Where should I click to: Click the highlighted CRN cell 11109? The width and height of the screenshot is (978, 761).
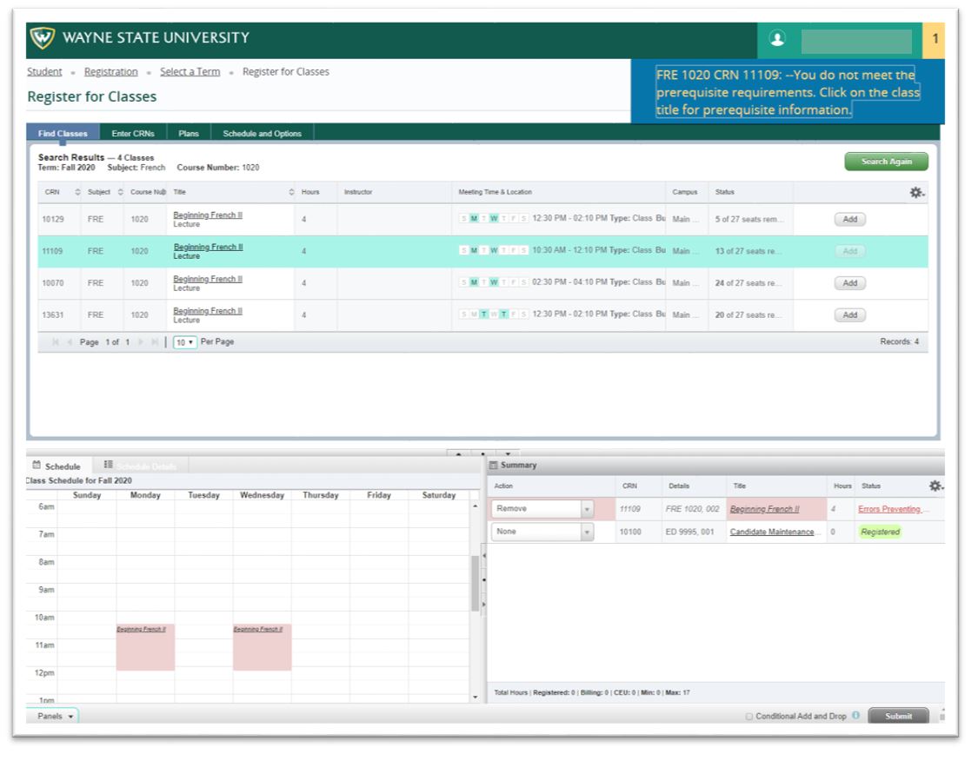(x=52, y=251)
